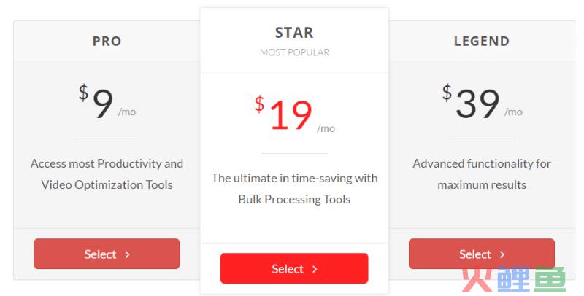The image size is (584, 296).
Task: Click the $39 price figure
Action: tap(471, 101)
